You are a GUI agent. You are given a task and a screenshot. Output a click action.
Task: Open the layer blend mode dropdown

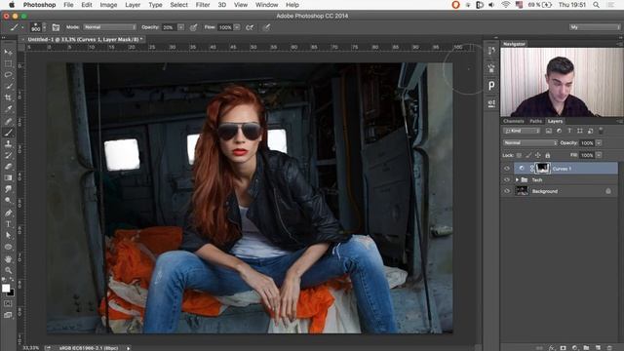[x=530, y=143]
